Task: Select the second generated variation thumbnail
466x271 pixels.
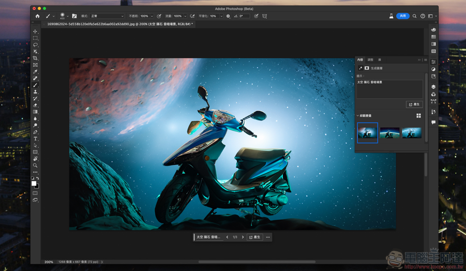Action: (390, 132)
